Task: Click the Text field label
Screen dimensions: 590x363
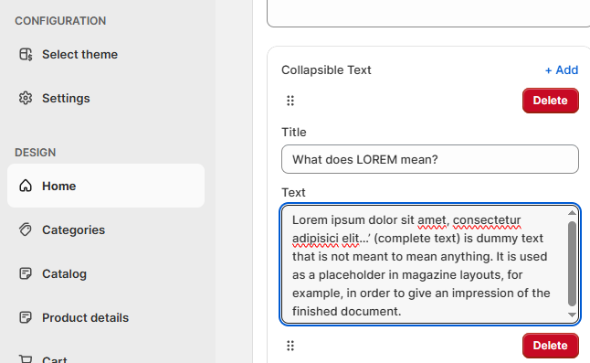Action: pos(293,192)
